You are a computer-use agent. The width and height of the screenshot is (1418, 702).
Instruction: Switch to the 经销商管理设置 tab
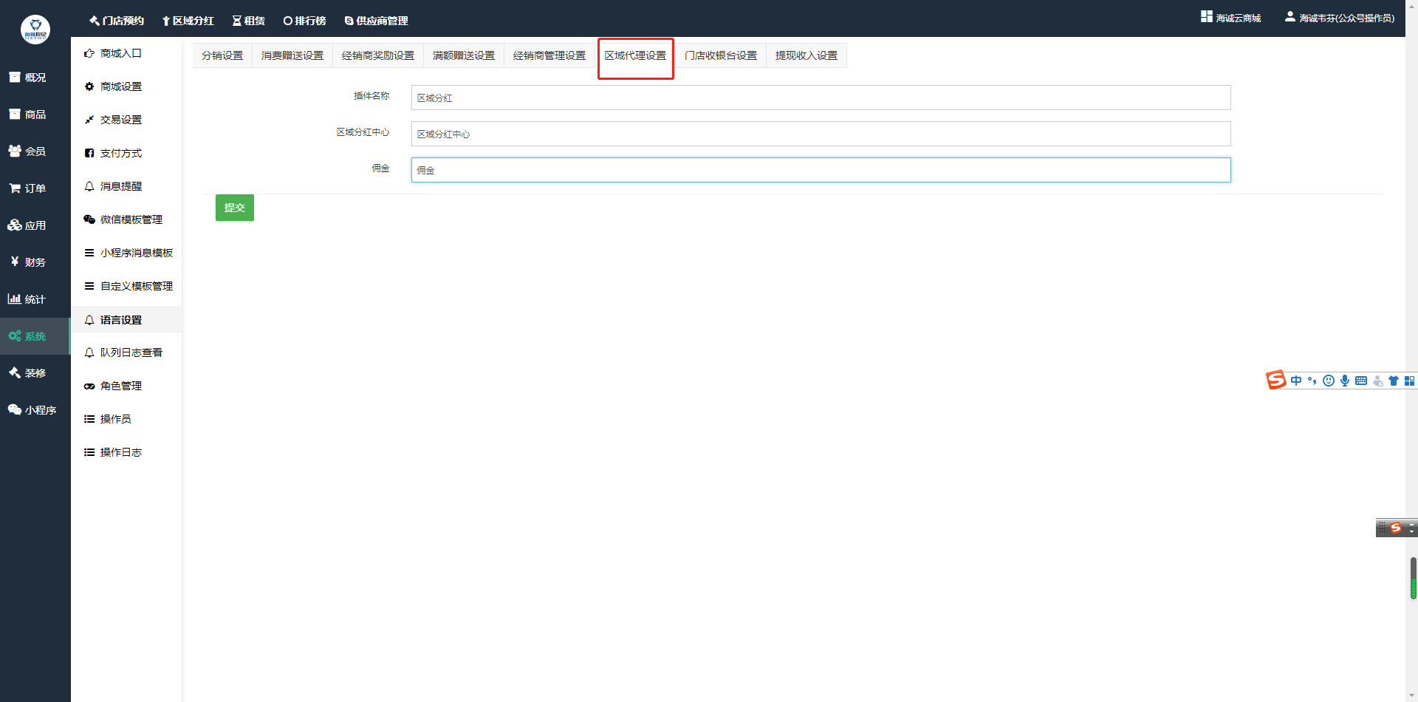point(549,55)
